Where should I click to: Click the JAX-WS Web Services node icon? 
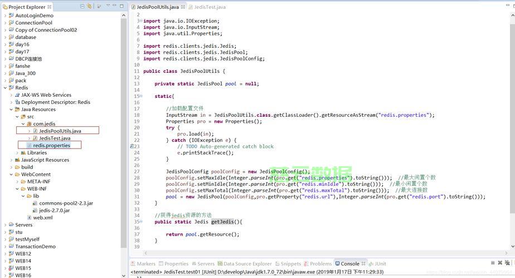pos(17,95)
